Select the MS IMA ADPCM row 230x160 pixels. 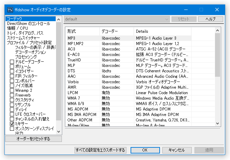click(129, 115)
